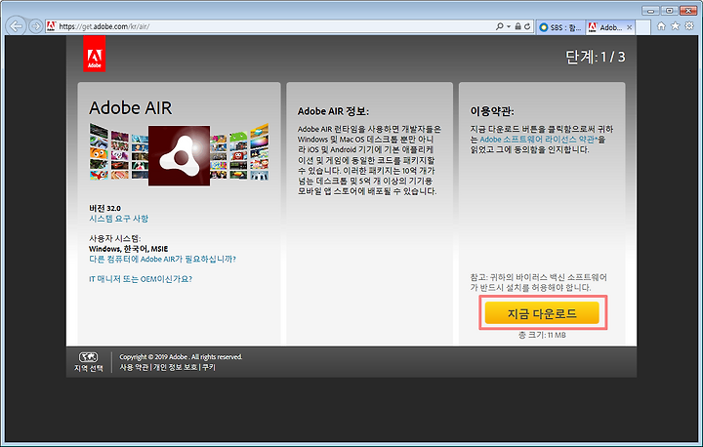This screenshot has width=703, height=447.
Task: Open 쿠키 footer link
Action: click(209, 367)
